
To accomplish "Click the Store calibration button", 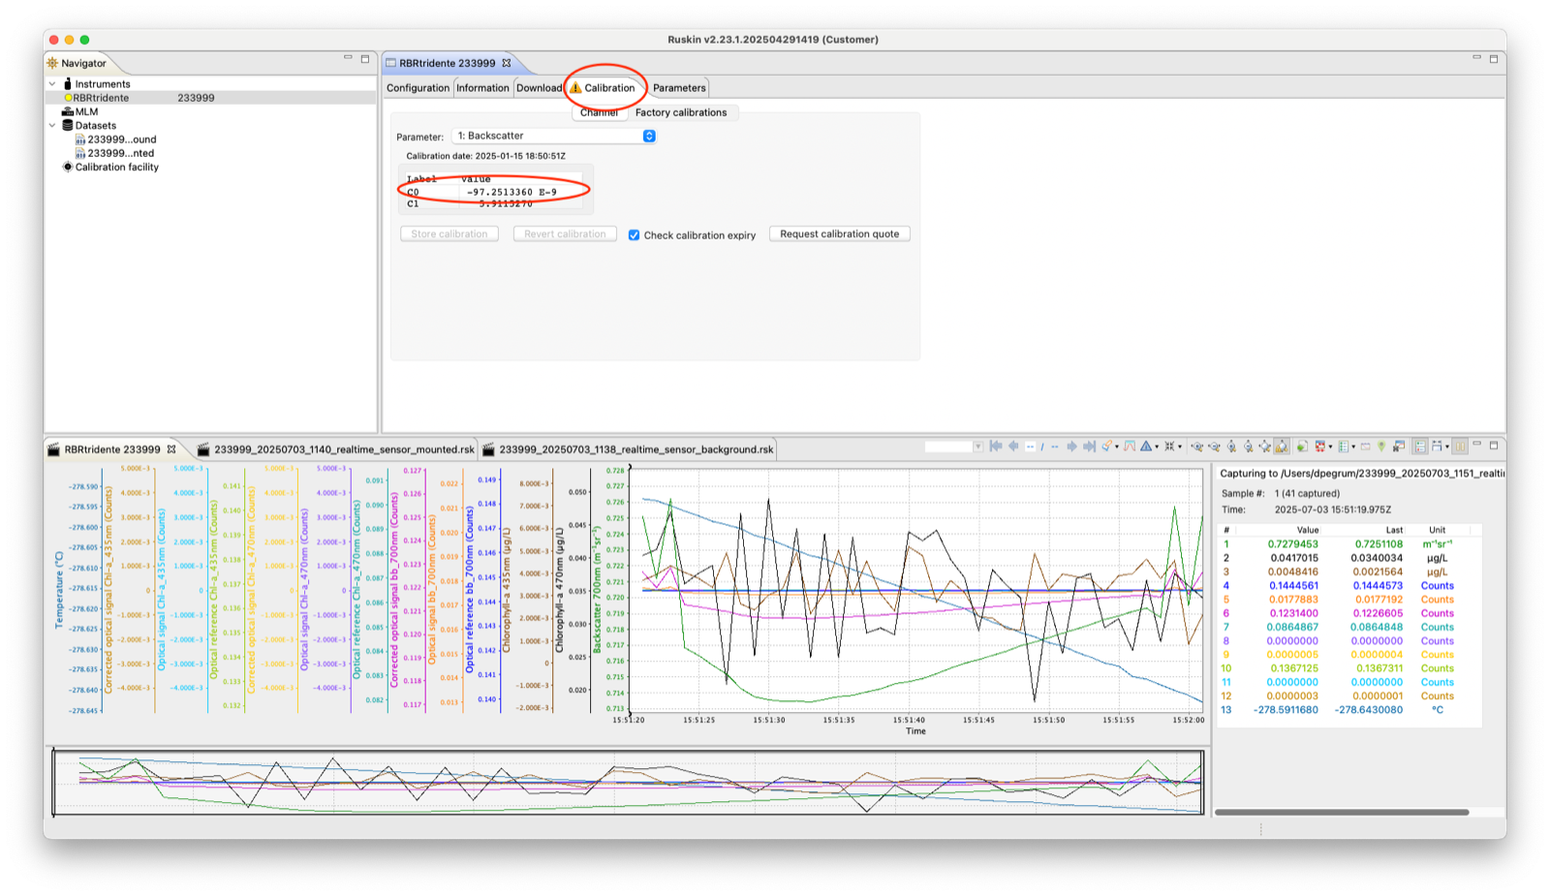I will 449,233.
